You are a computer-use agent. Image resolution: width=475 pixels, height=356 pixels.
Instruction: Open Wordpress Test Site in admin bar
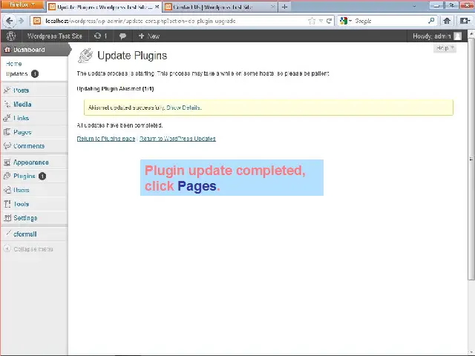pyautogui.click(x=54, y=36)
